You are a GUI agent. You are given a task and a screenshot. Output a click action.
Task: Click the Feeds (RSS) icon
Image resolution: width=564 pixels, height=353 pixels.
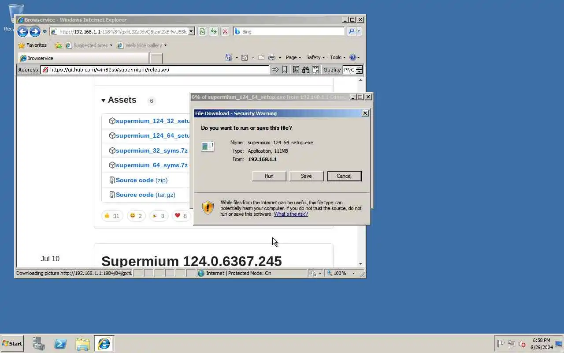pos(245,57)
